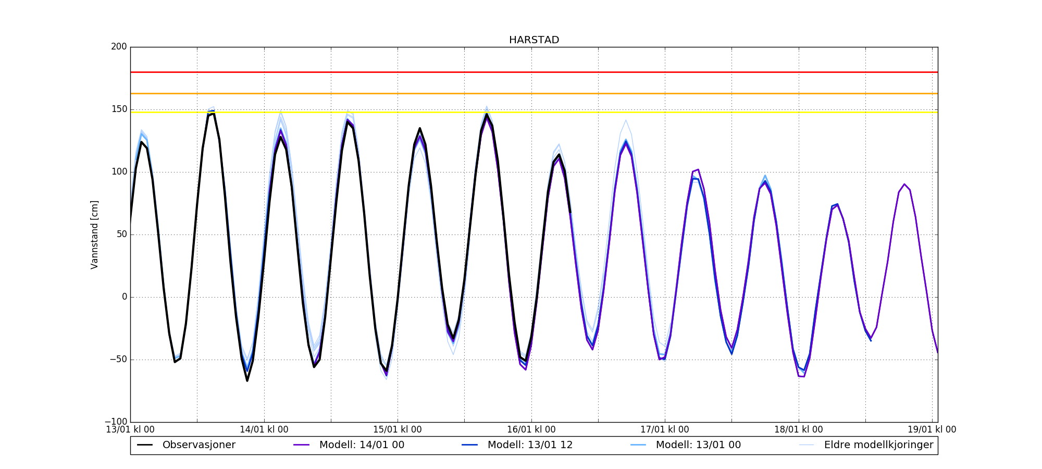Viewport: 1042px width, 469px height.
Task: Click the 17/01 kl 00 x-axis tick label
Action: point(665,429)
